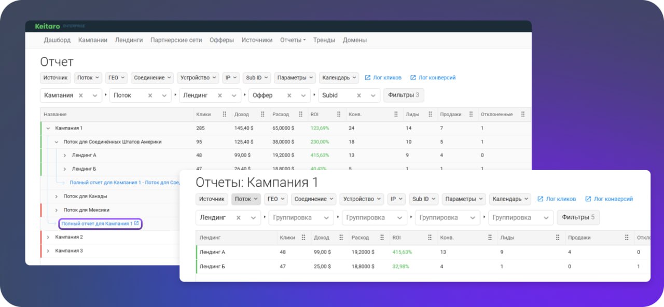Open Лог кликов link in back report
The image size is (664, 307).
tap(383, 78)
